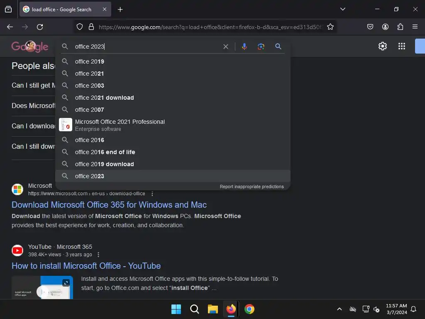Open Windows taskbar Search

pyautogui.click(x=194, y=309)
